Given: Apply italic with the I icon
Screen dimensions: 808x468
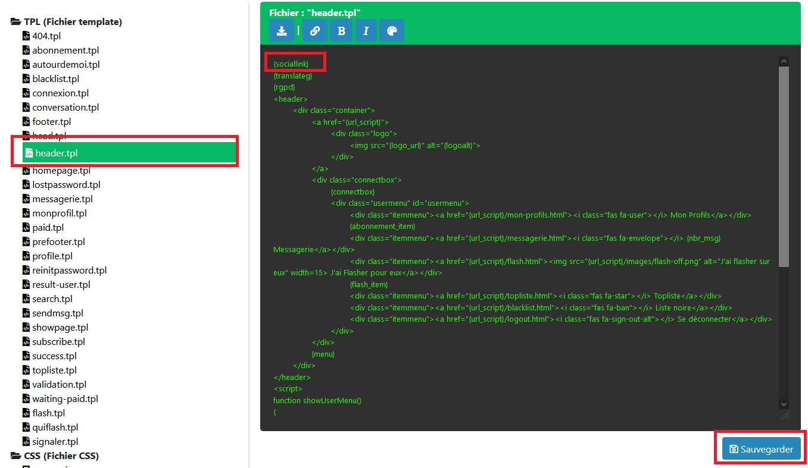Looking at the screenshot, I should coord(366,31).
